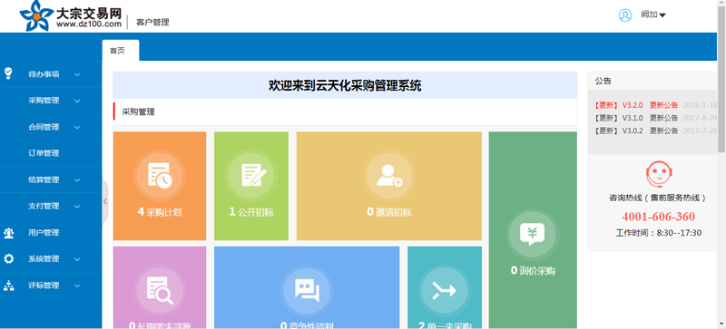This screenshot has width=726, height=329.
Task: Click the 4001-606-360 hotline number
Action: [x=659, y=217]
